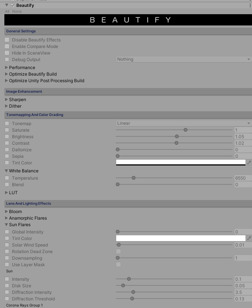Open the Beautify component kebab menu
Viewport: 252px width, 308px height.
(x=250, y=5)
